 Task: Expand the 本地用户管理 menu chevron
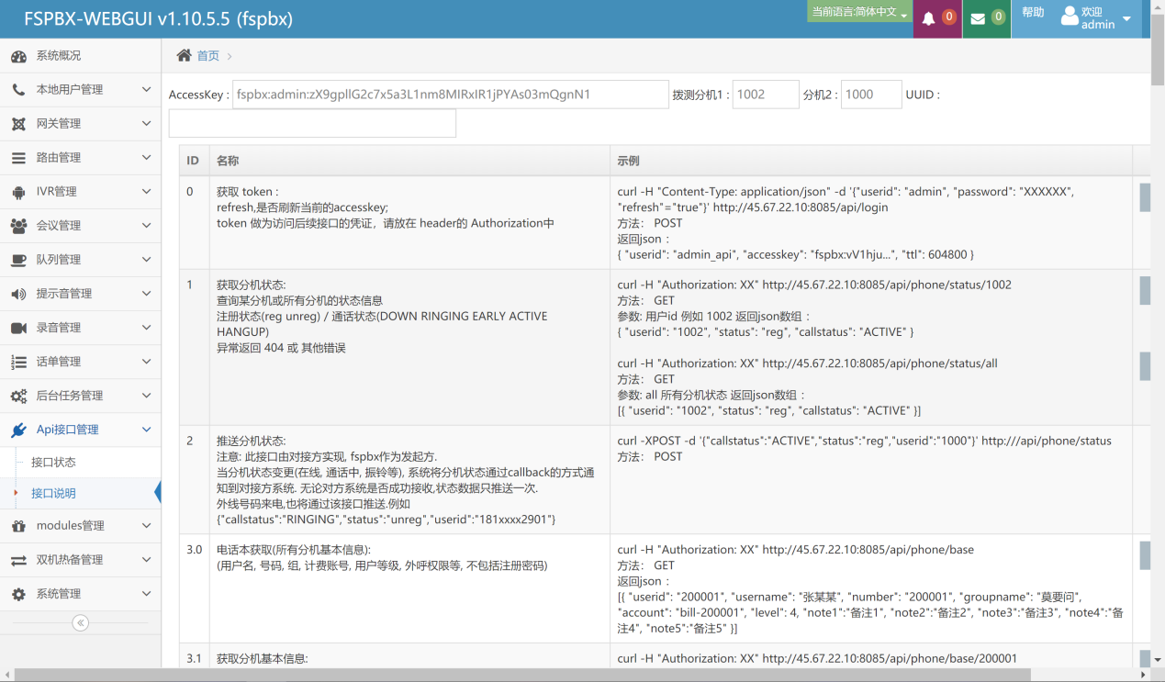[x=146, y=90]
